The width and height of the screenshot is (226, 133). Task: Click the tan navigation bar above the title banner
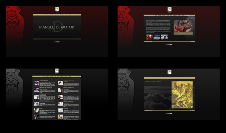pos(57,15)
